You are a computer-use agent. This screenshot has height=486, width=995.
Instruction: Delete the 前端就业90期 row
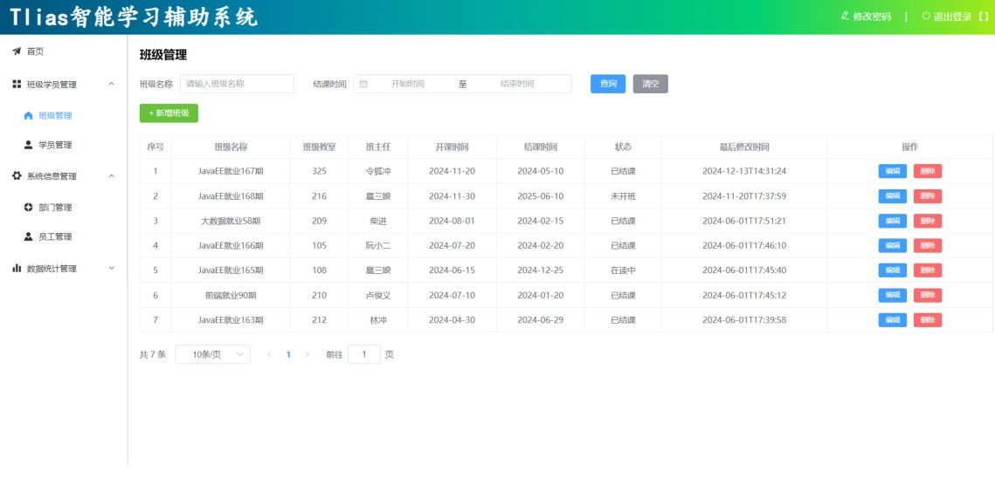point(928,295)
